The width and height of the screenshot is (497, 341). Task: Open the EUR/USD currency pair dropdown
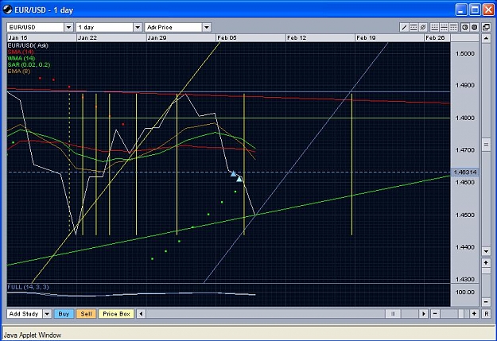pos(68,27)
